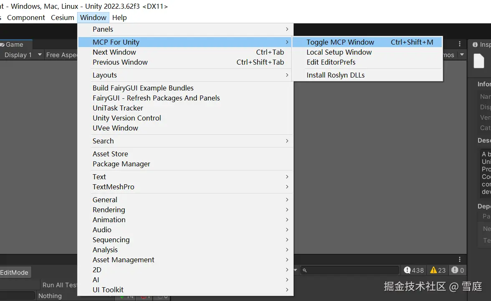Open the Analysis submenu
Screen dimensions: 491x301
tap(185, 250)
